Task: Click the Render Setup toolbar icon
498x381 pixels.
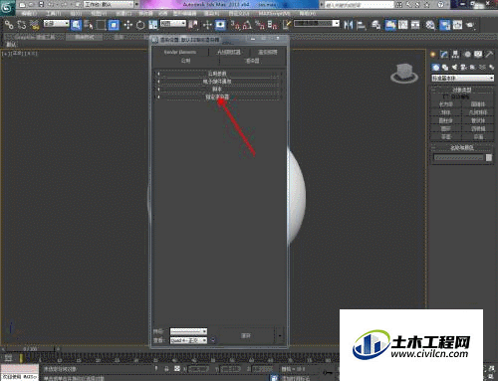Action: (x=445, y=25)
